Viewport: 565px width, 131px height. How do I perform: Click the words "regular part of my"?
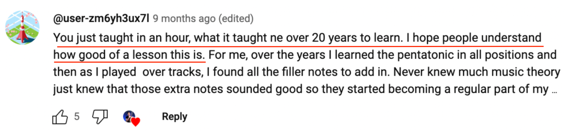coord(501,89)
